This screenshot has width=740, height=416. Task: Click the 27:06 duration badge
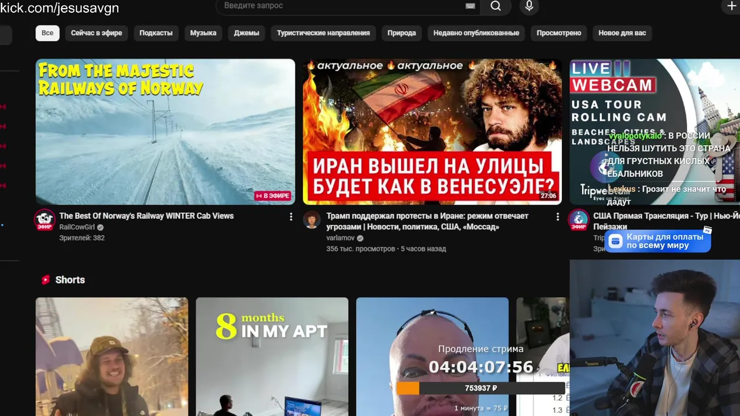point(548,196)
